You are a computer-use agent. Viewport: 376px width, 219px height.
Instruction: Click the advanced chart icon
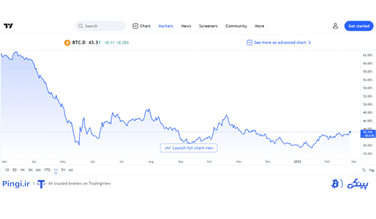(250, 42)
